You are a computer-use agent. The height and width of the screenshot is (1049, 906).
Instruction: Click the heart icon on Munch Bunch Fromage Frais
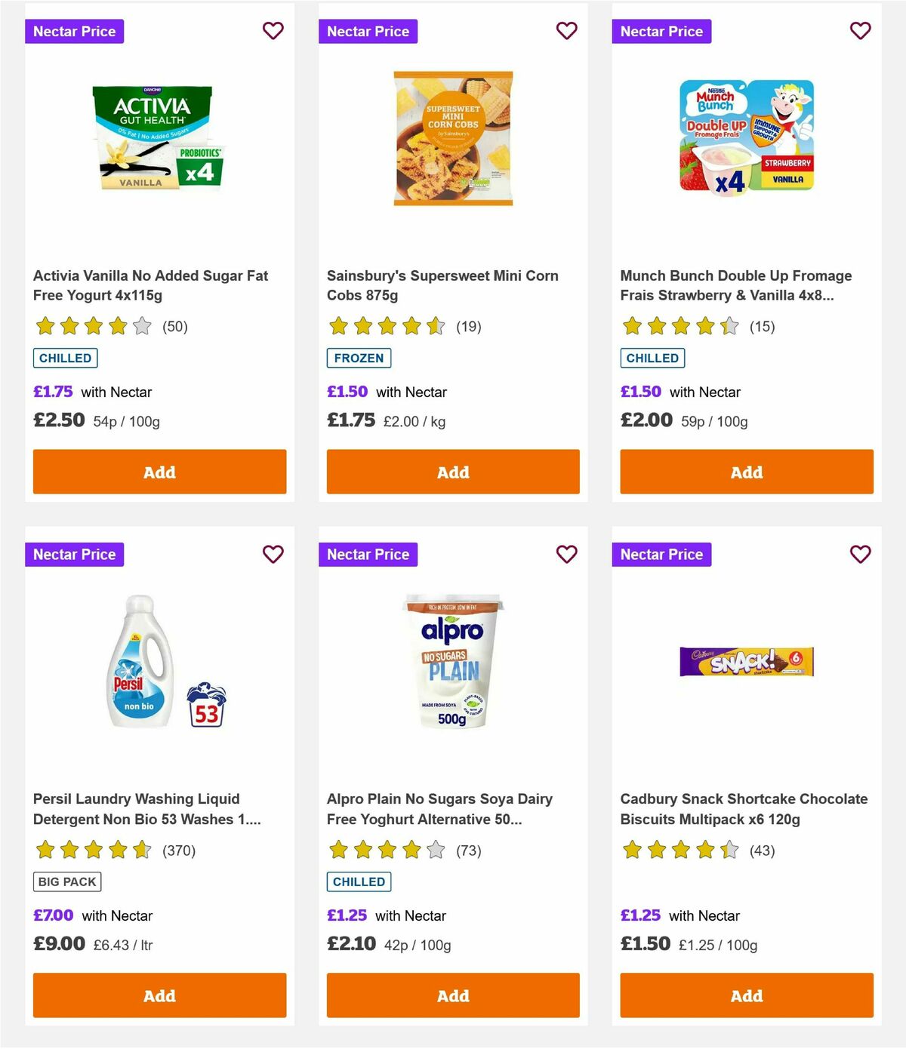(x=860, y=31)
